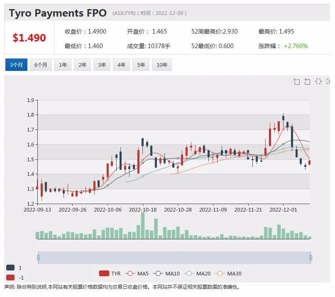Image resolution: width=335 pixels, height=297 pixels.
Task: Toggle the dark '1' volume category swatch
Action: (x=10, y=268)
